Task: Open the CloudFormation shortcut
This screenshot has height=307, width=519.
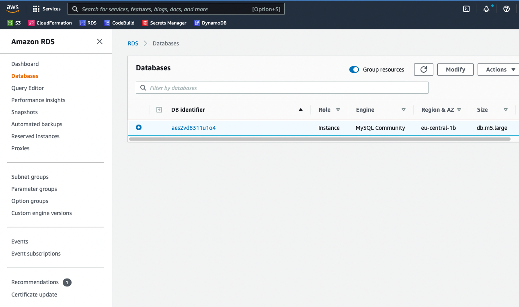Action: [x=50, y=23]
